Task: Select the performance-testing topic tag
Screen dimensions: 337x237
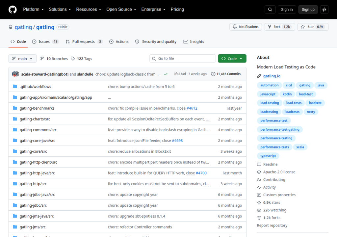Action: pyautogui.click(x=276, y=138)
